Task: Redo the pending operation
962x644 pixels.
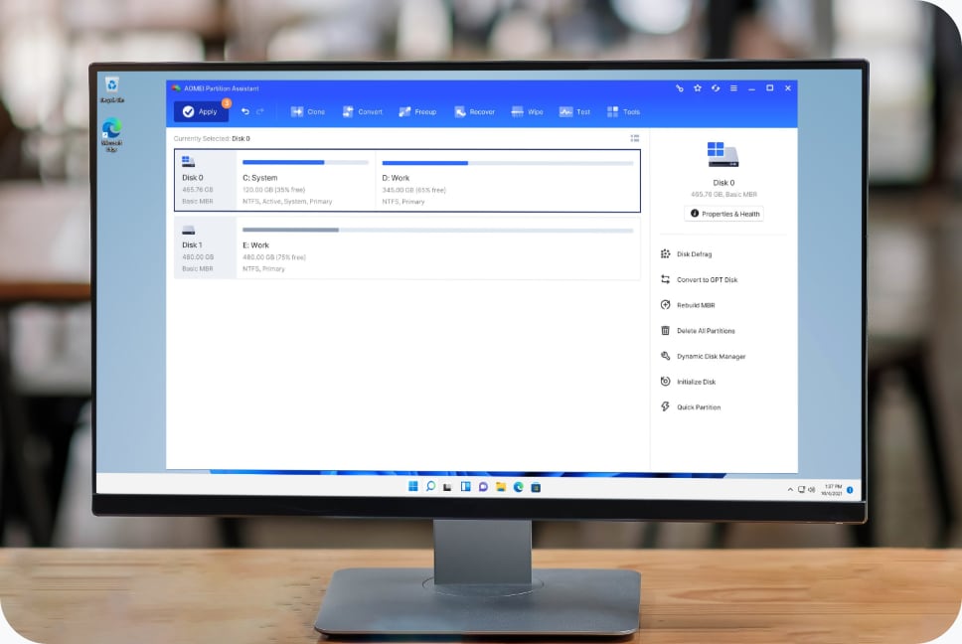Action: (260, 111)
